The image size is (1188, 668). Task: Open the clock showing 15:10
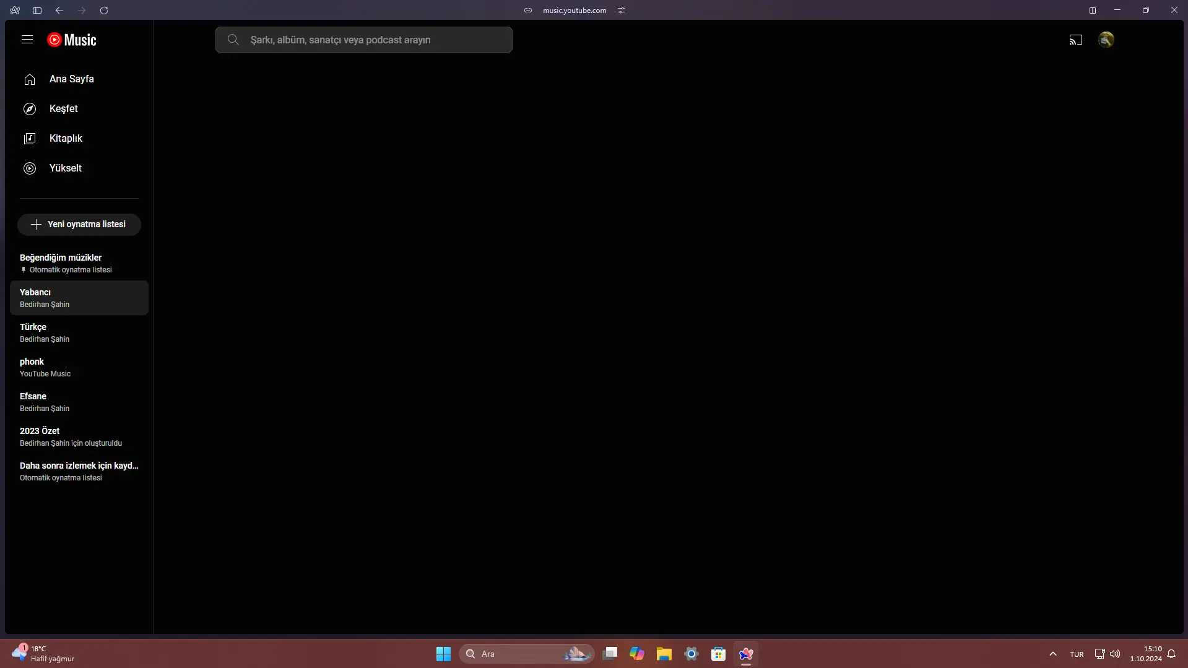click(x=1146, y=654)
